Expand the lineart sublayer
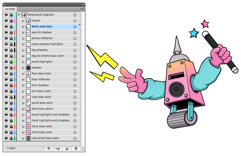The height and width of the screenshot is (156, 241). point(23,21)
